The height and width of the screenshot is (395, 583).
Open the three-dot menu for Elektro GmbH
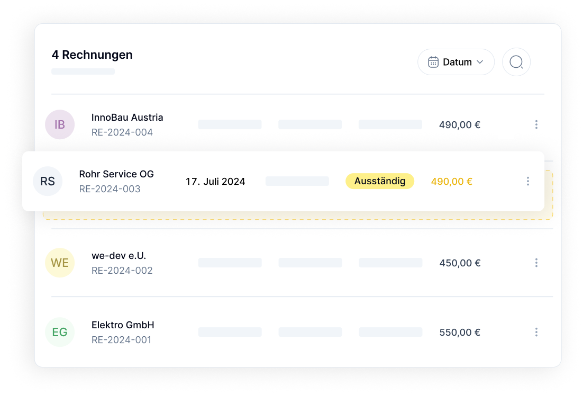pyautogui.click(x=536, y=332)
